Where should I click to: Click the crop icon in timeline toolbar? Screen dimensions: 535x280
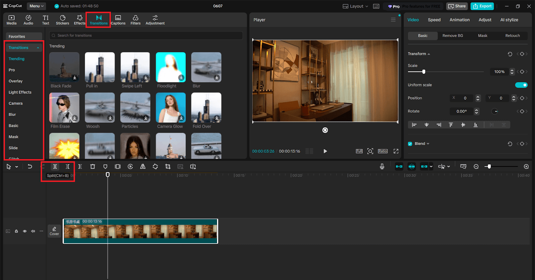point(168,166)
